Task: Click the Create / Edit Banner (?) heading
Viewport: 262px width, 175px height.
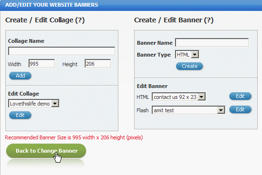Action: (174, 20)
